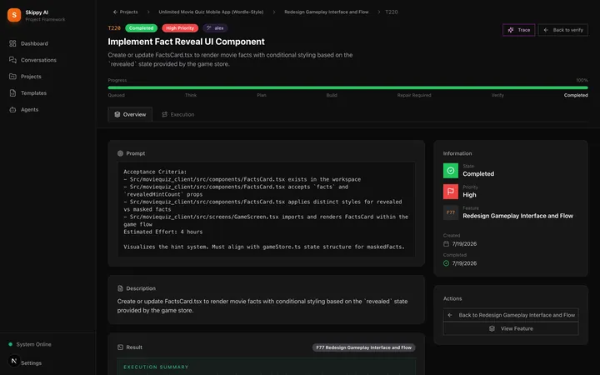Click the Verify progress stage label
This screenshot has width=600, height=375.
[497, 95]
